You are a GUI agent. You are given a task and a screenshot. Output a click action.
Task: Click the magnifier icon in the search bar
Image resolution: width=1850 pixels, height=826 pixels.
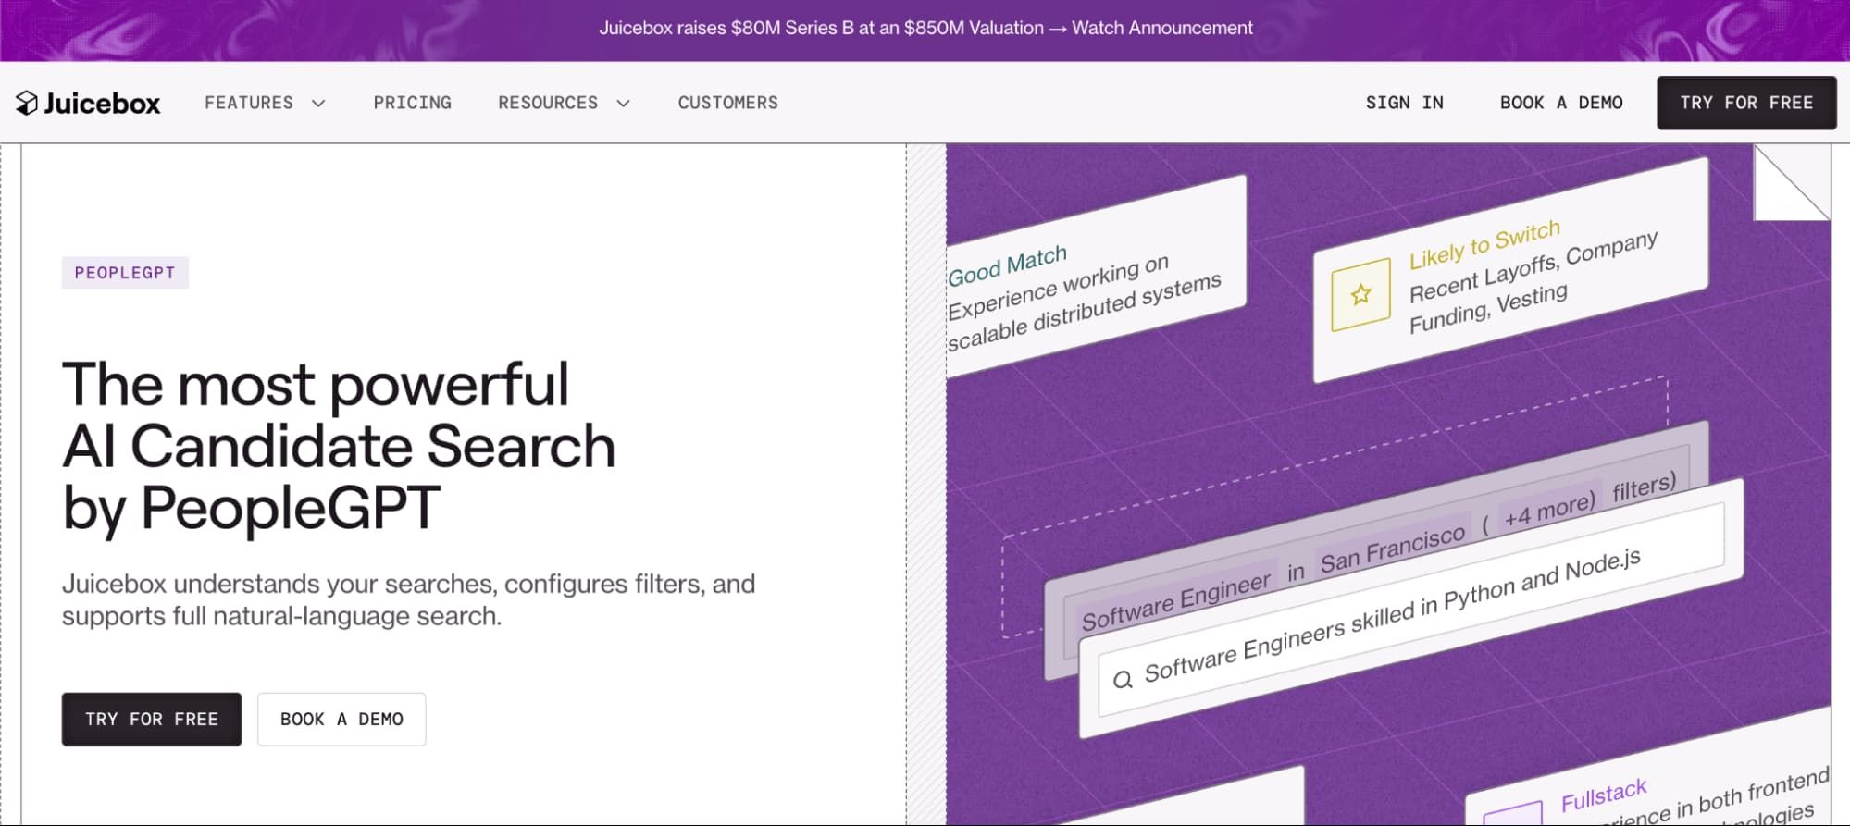point(1123,680)
